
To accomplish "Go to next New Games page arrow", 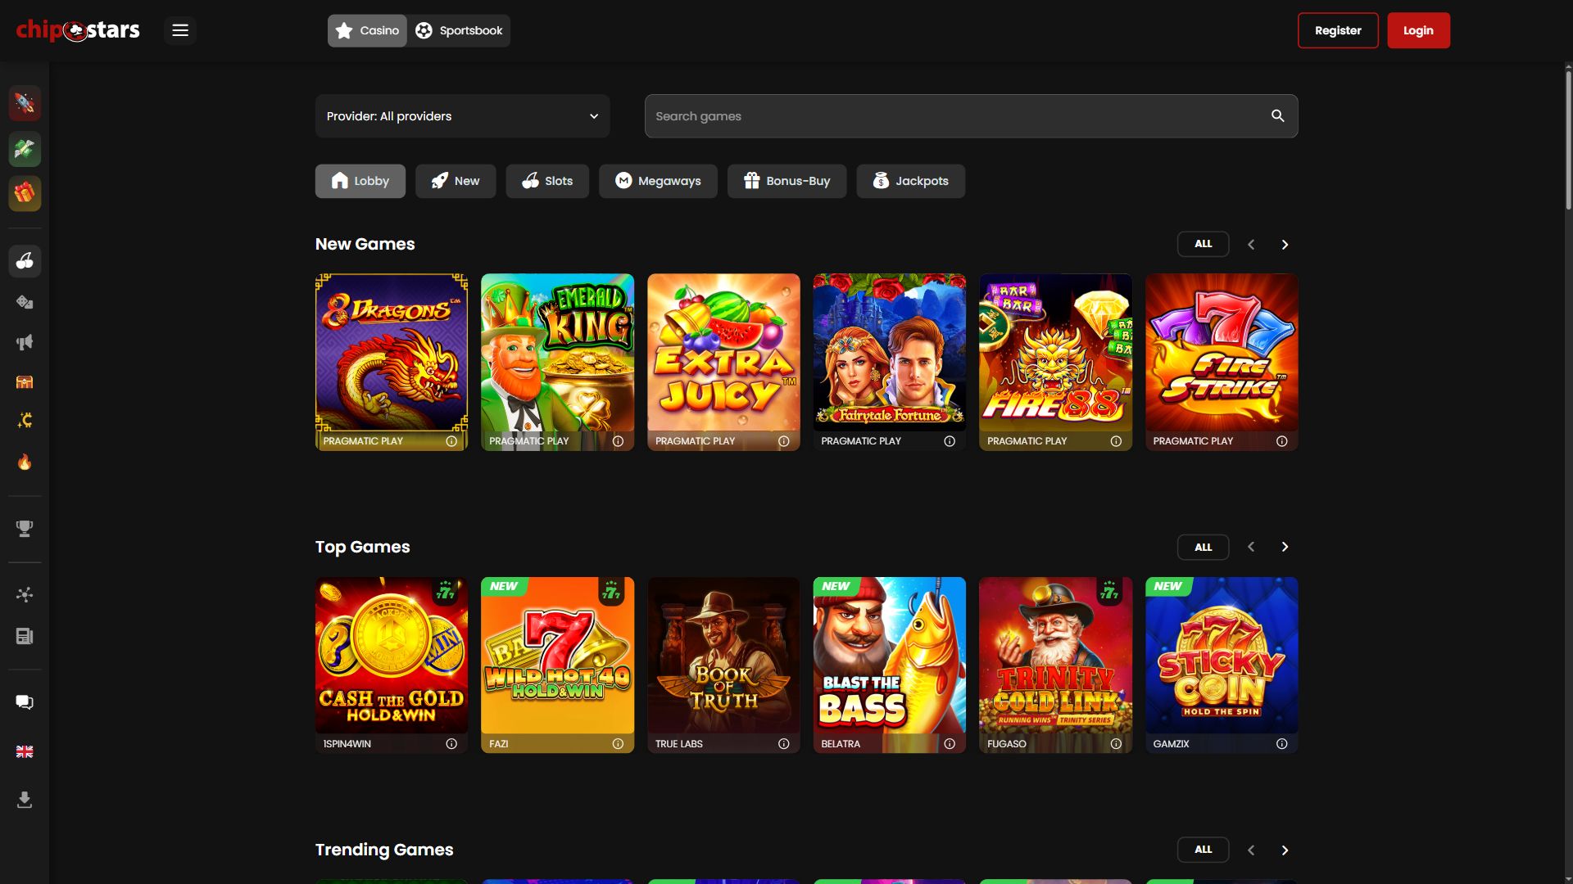I will click(x=1285, y=245).
